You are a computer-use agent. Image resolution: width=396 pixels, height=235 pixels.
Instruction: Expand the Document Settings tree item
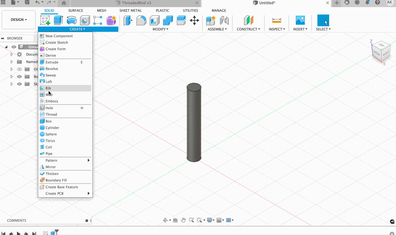[12, 54]
